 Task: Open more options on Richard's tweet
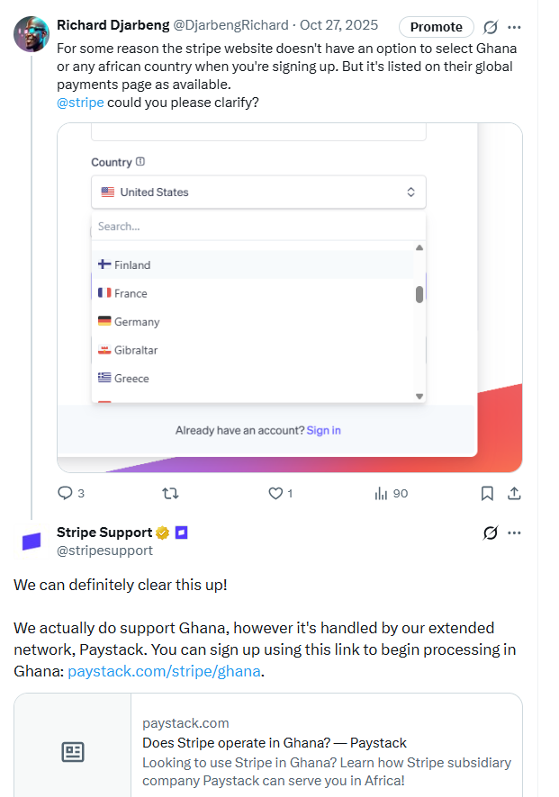pyautogui.click(x=516, y=28)
